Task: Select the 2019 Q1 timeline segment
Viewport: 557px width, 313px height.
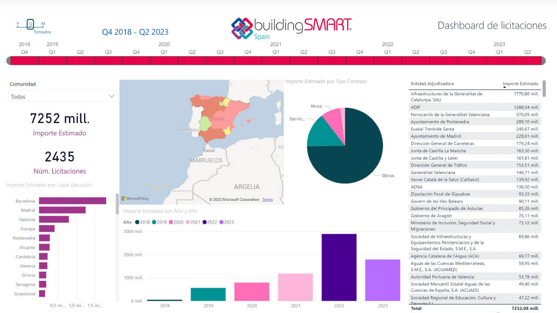Action: tap(53, 60)
